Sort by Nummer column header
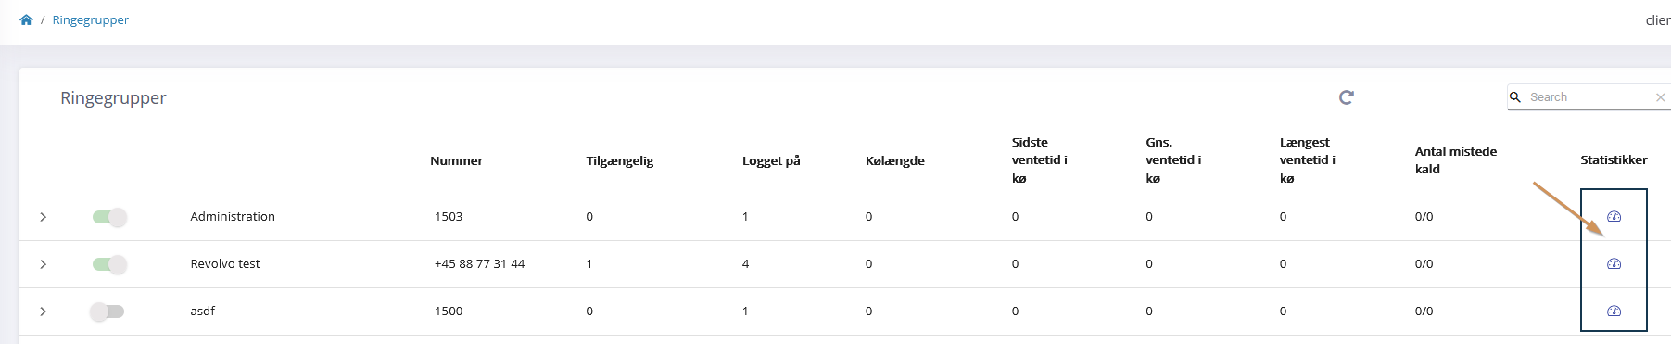Viewport: 1671px width, 344px height. tap(456, 160)
